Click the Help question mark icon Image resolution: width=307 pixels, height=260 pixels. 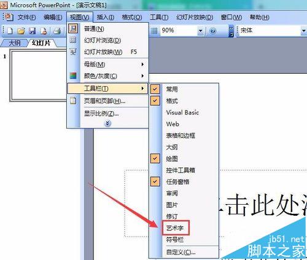(213, 31)
